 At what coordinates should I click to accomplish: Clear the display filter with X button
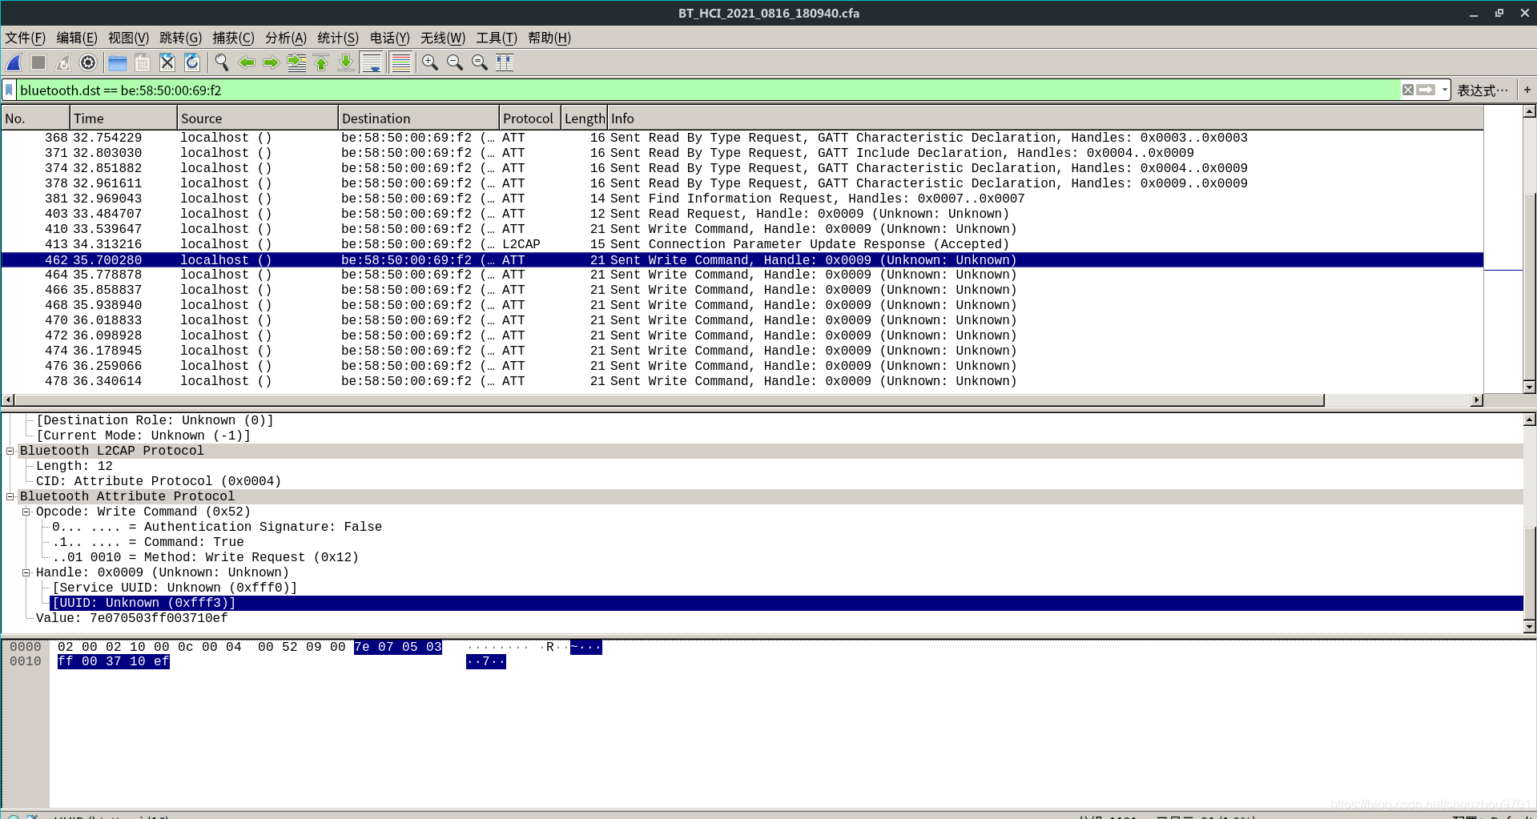[1407, 90]
